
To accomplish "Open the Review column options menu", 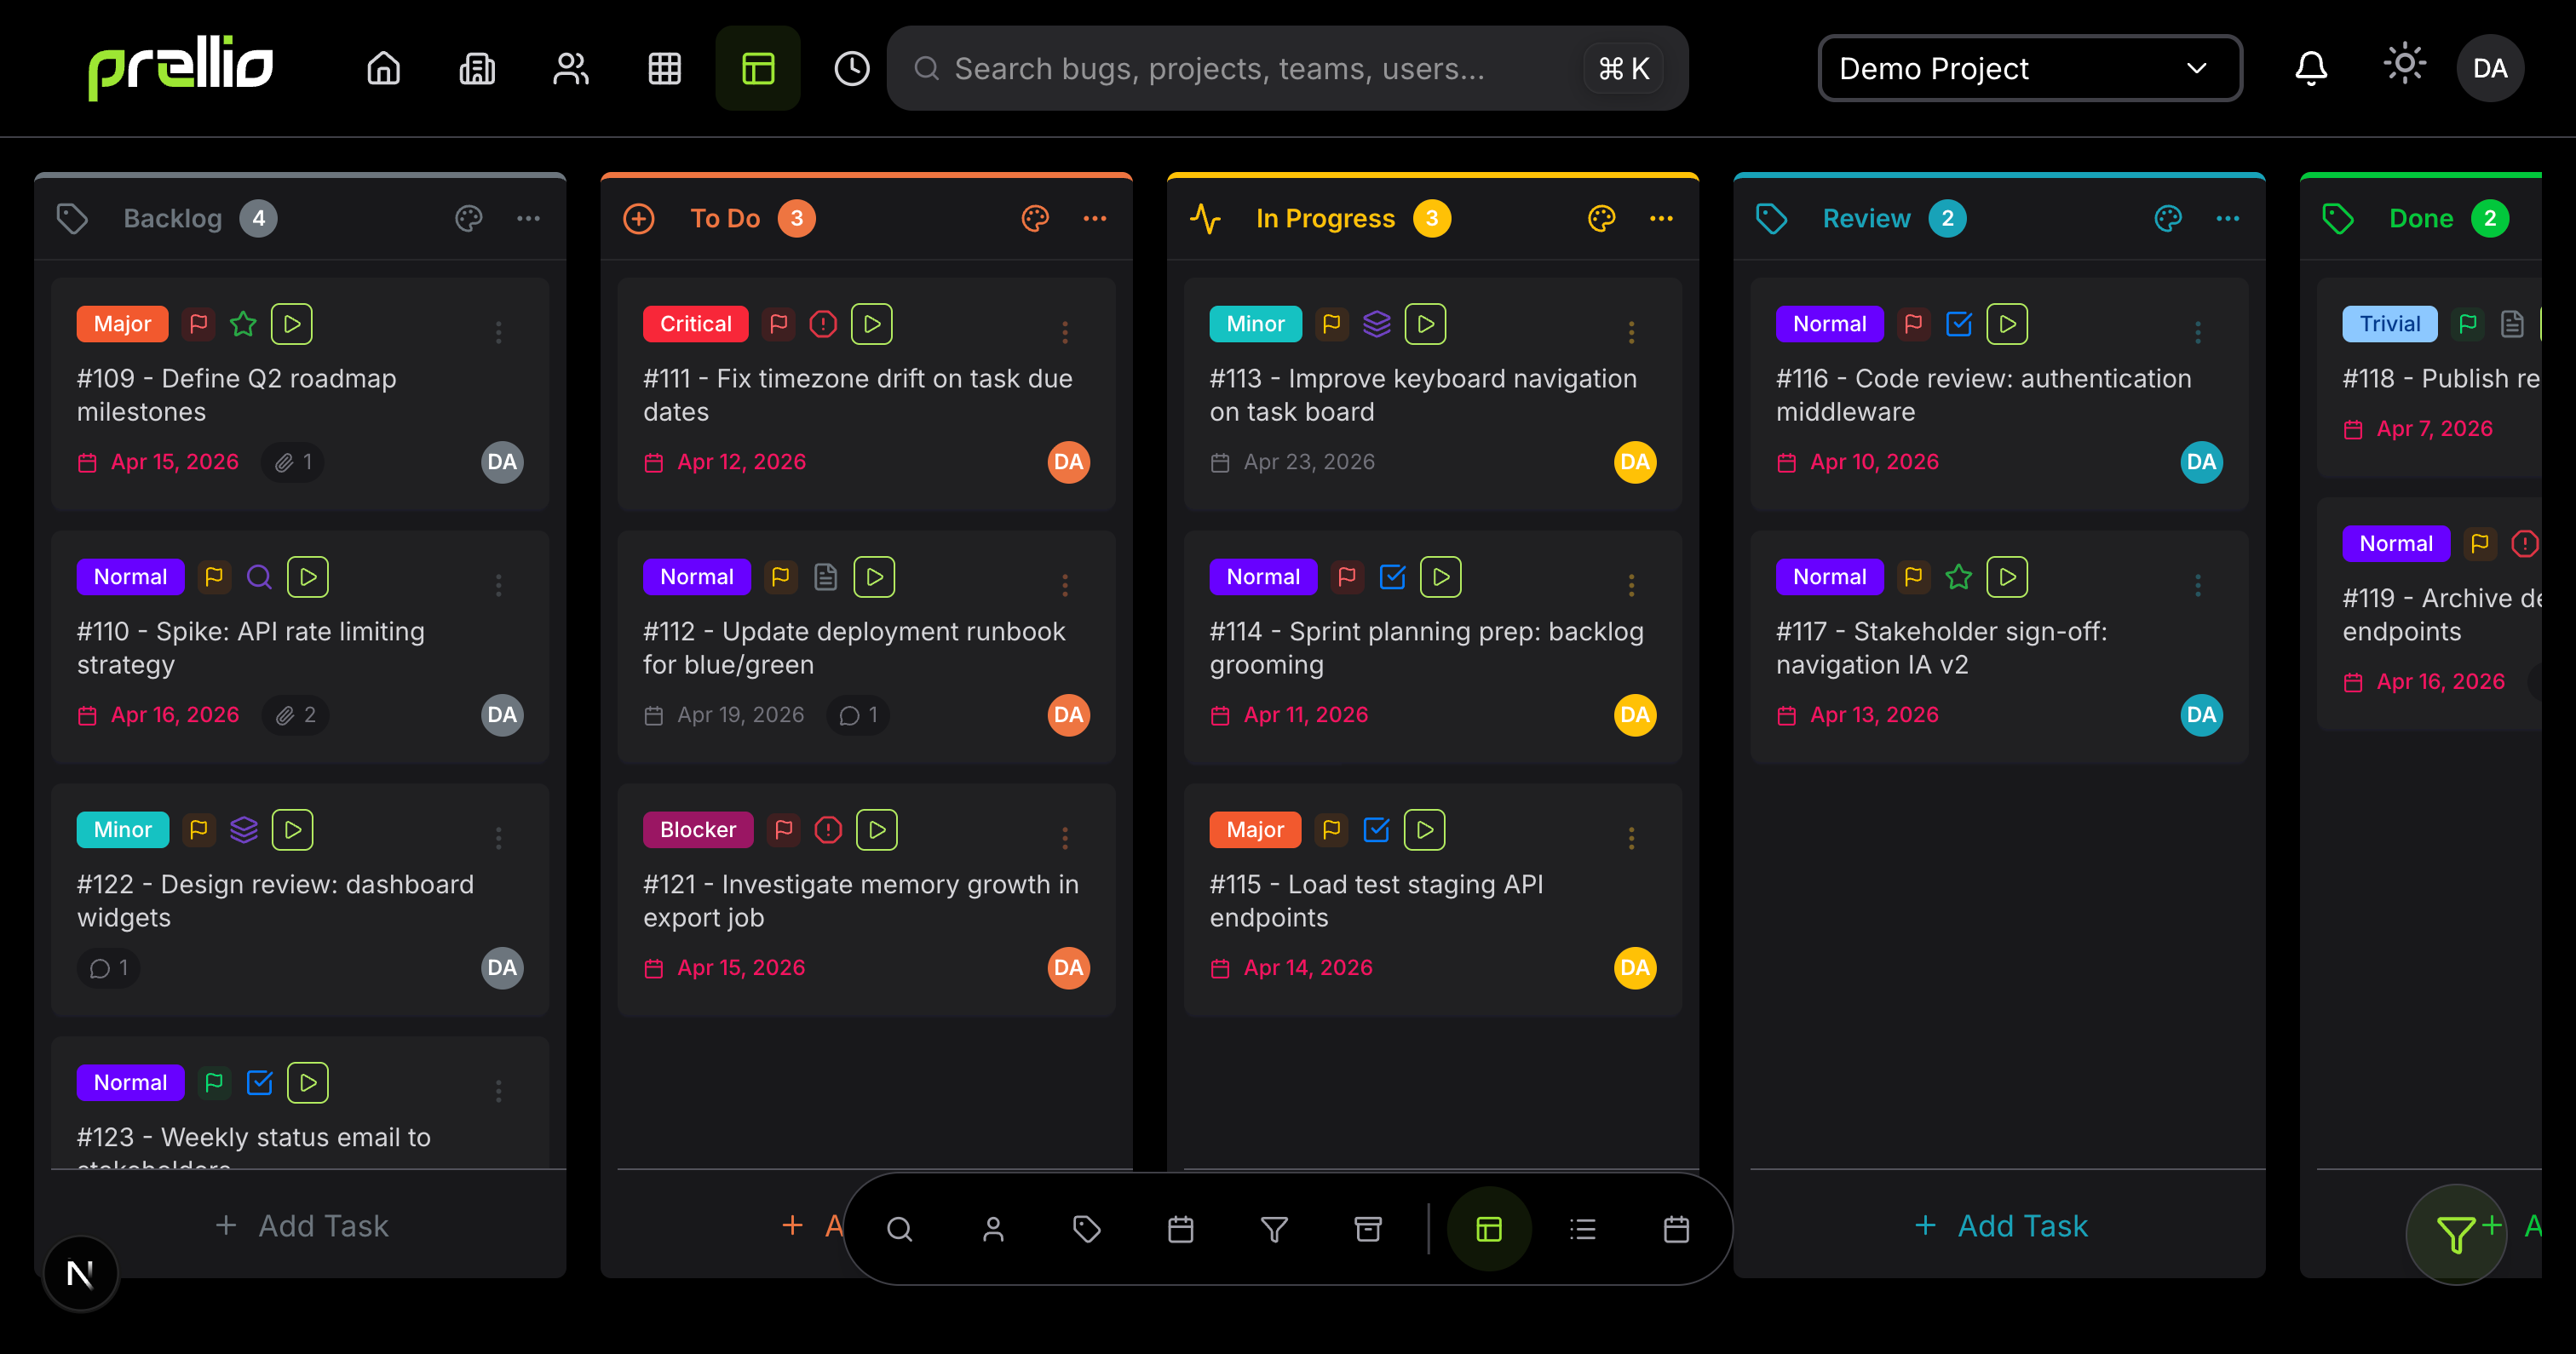I will (2228, 219).
